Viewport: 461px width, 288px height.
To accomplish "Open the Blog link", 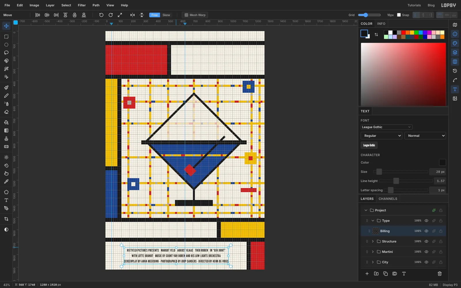I will click(431, 5).
